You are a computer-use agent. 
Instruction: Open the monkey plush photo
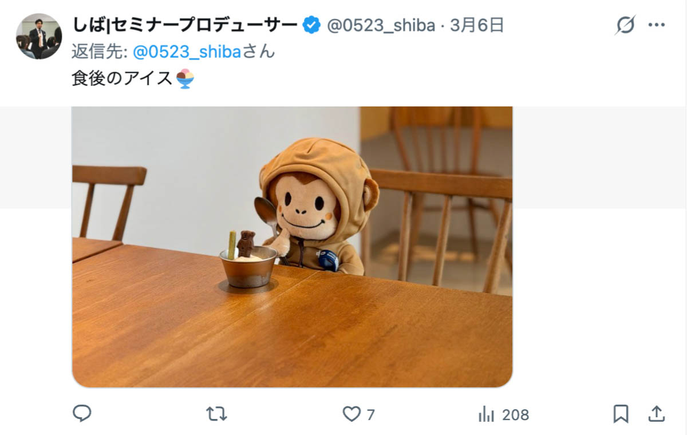pyautogui.click(x=292, y=247)
